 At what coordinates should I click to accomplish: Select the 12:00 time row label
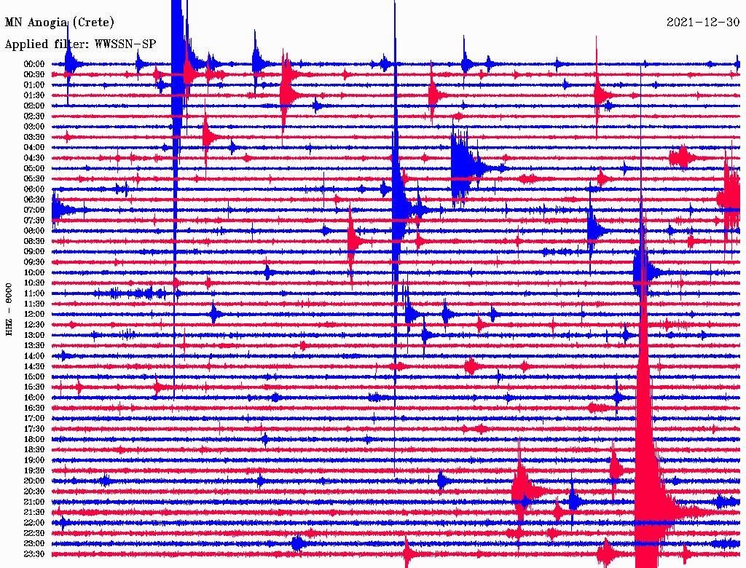(34, 315)
